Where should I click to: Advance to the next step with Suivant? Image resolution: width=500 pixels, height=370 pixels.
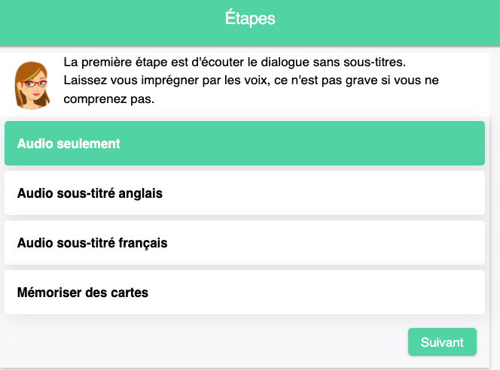tap(442, 341)
